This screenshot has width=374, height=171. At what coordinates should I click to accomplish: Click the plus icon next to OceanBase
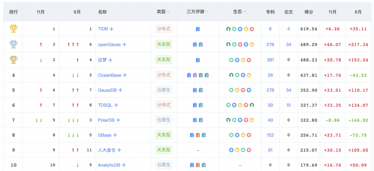coord(125,75)
